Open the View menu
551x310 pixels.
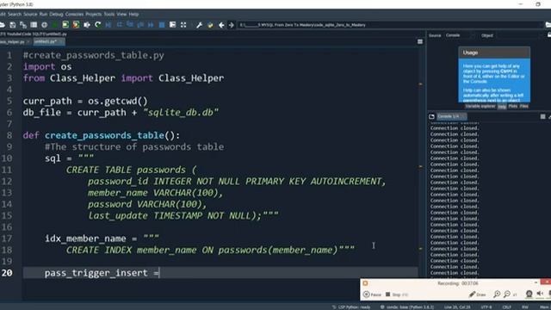121,14
